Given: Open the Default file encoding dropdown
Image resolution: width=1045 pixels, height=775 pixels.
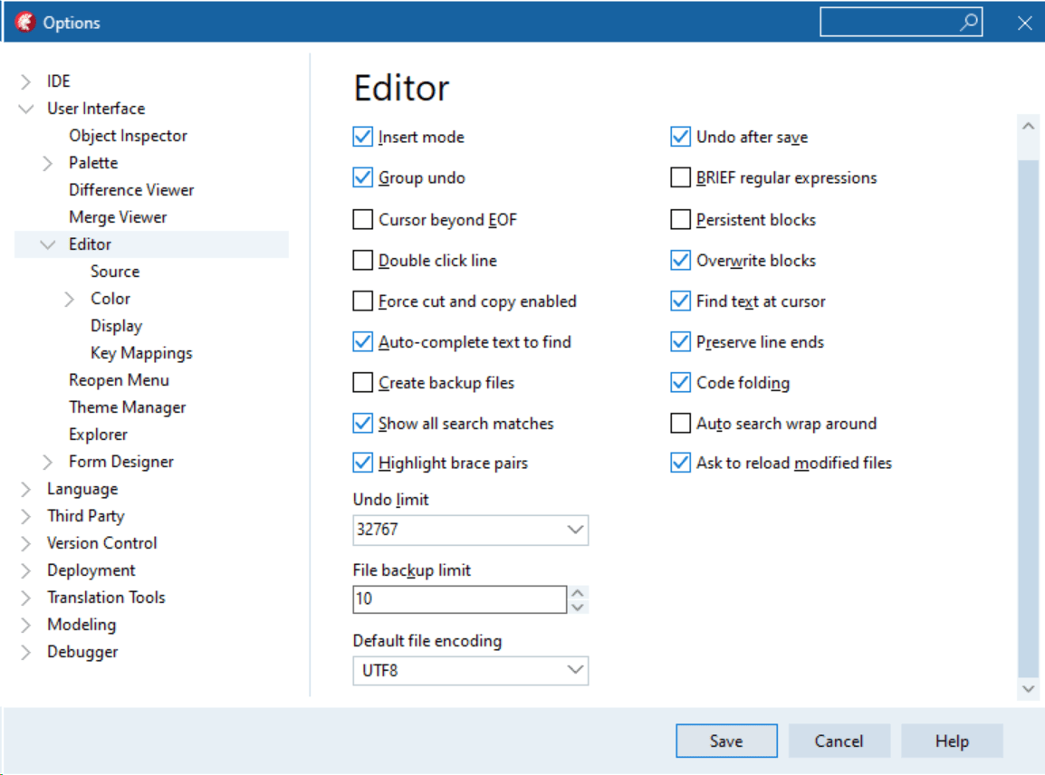Looking at the screenshot, I should tap(574, 670).
